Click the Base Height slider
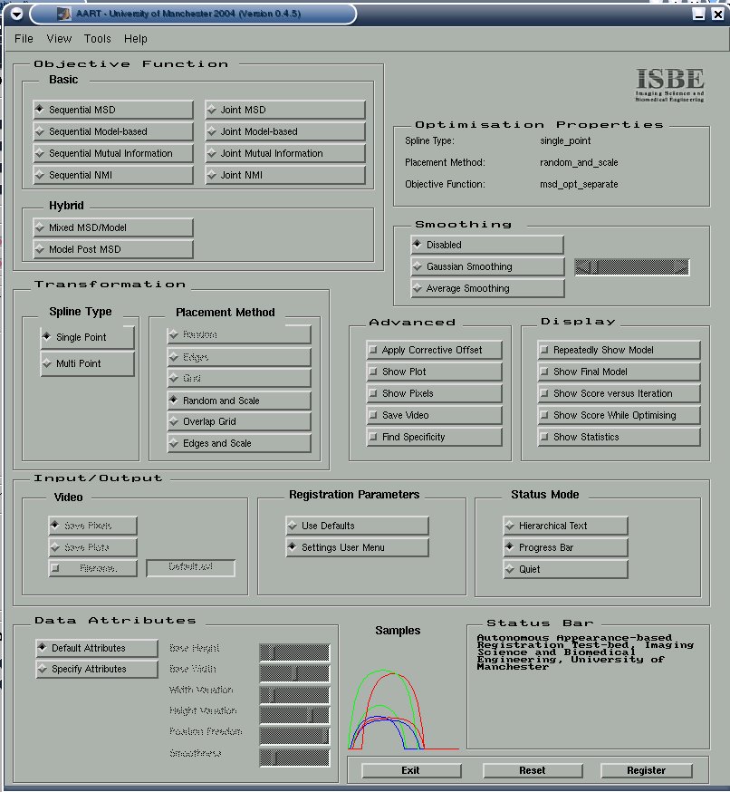The height and width of the screenshot is (792, 730). pos(295,652)
